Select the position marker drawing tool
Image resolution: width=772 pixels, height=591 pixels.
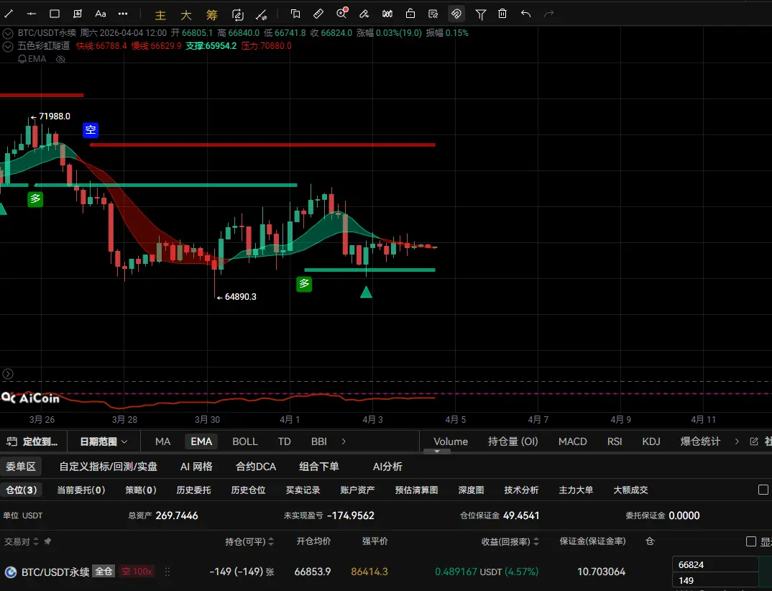(x=78, y=14)
